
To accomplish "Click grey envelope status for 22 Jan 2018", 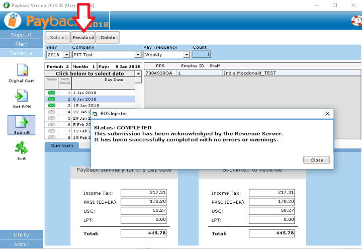I will tap(51, 112).
